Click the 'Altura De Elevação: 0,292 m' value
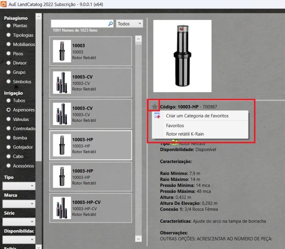This screenshot has height=249, width=285. [189, 203]
